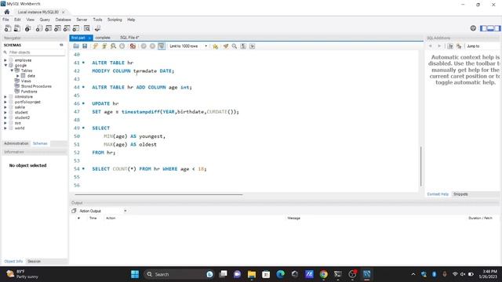Toggle autocommit mode in editor toolbar

pos(162,46)
